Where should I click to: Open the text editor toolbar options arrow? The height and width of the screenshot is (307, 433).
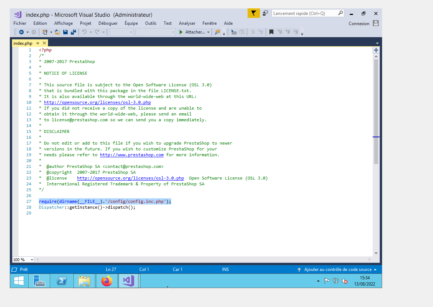pyautogui.click(x=302, y=34)
